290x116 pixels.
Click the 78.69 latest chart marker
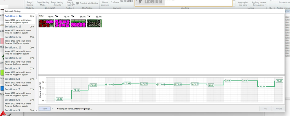pyautogui.click(x=279, y=81)
